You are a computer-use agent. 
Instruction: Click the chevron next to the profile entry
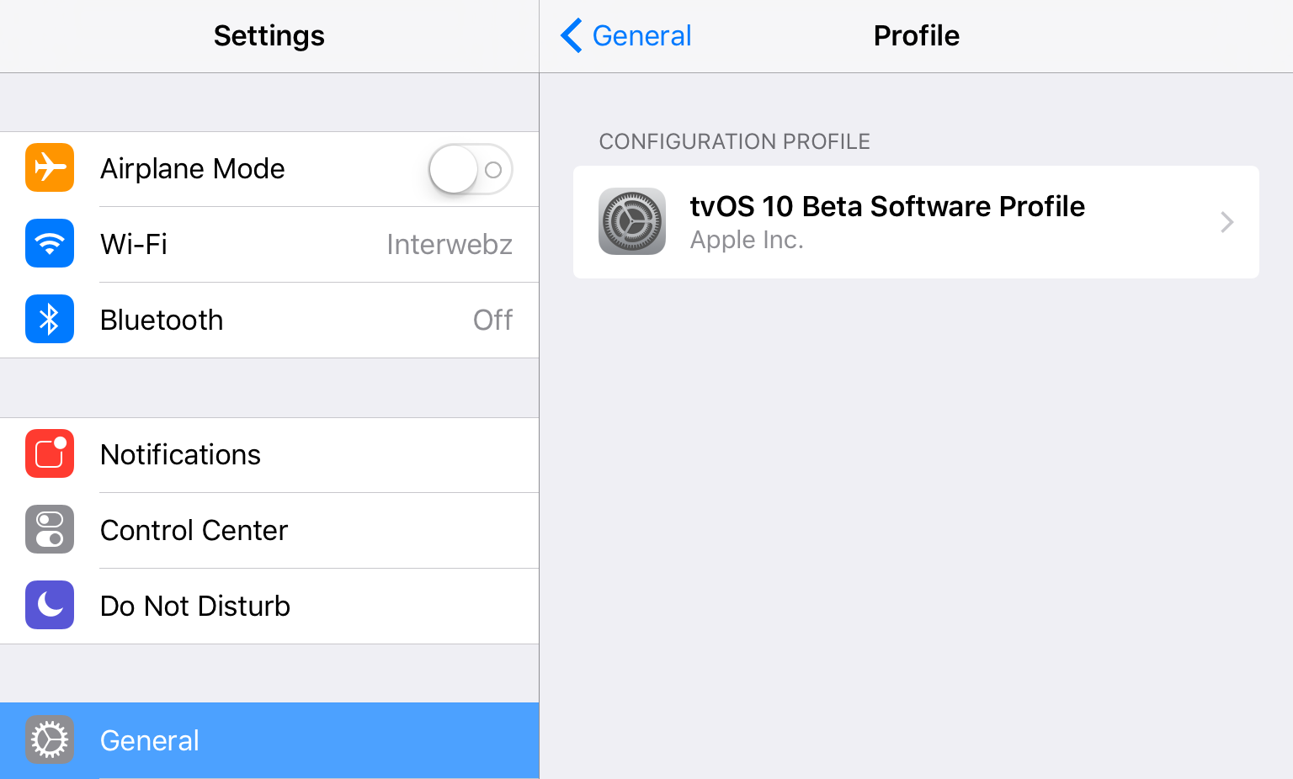(x=1226, y=221)
